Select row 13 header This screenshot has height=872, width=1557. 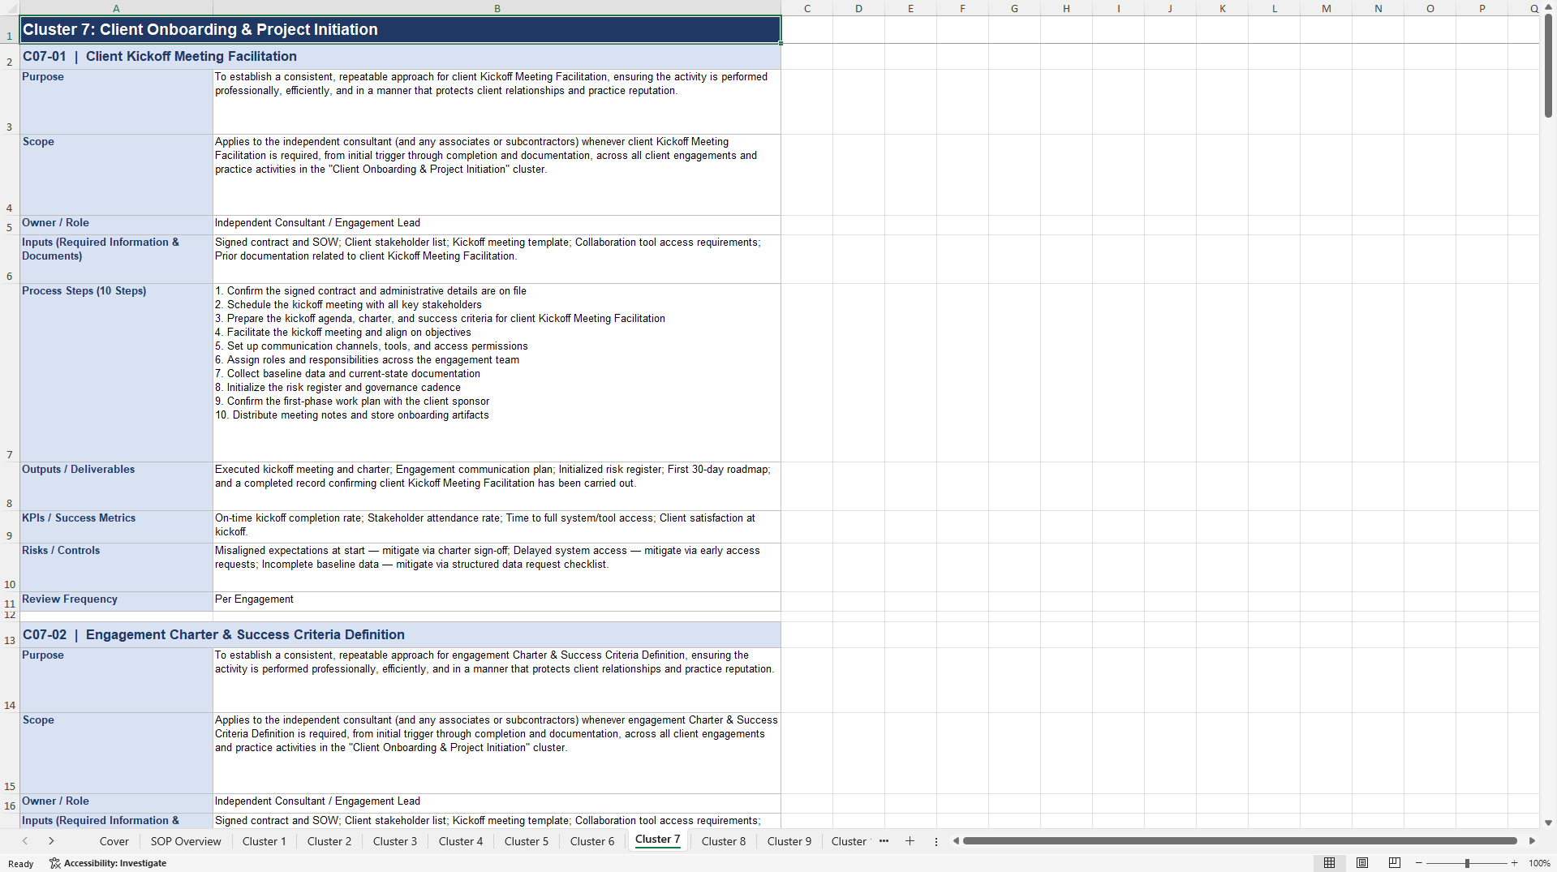10,634
